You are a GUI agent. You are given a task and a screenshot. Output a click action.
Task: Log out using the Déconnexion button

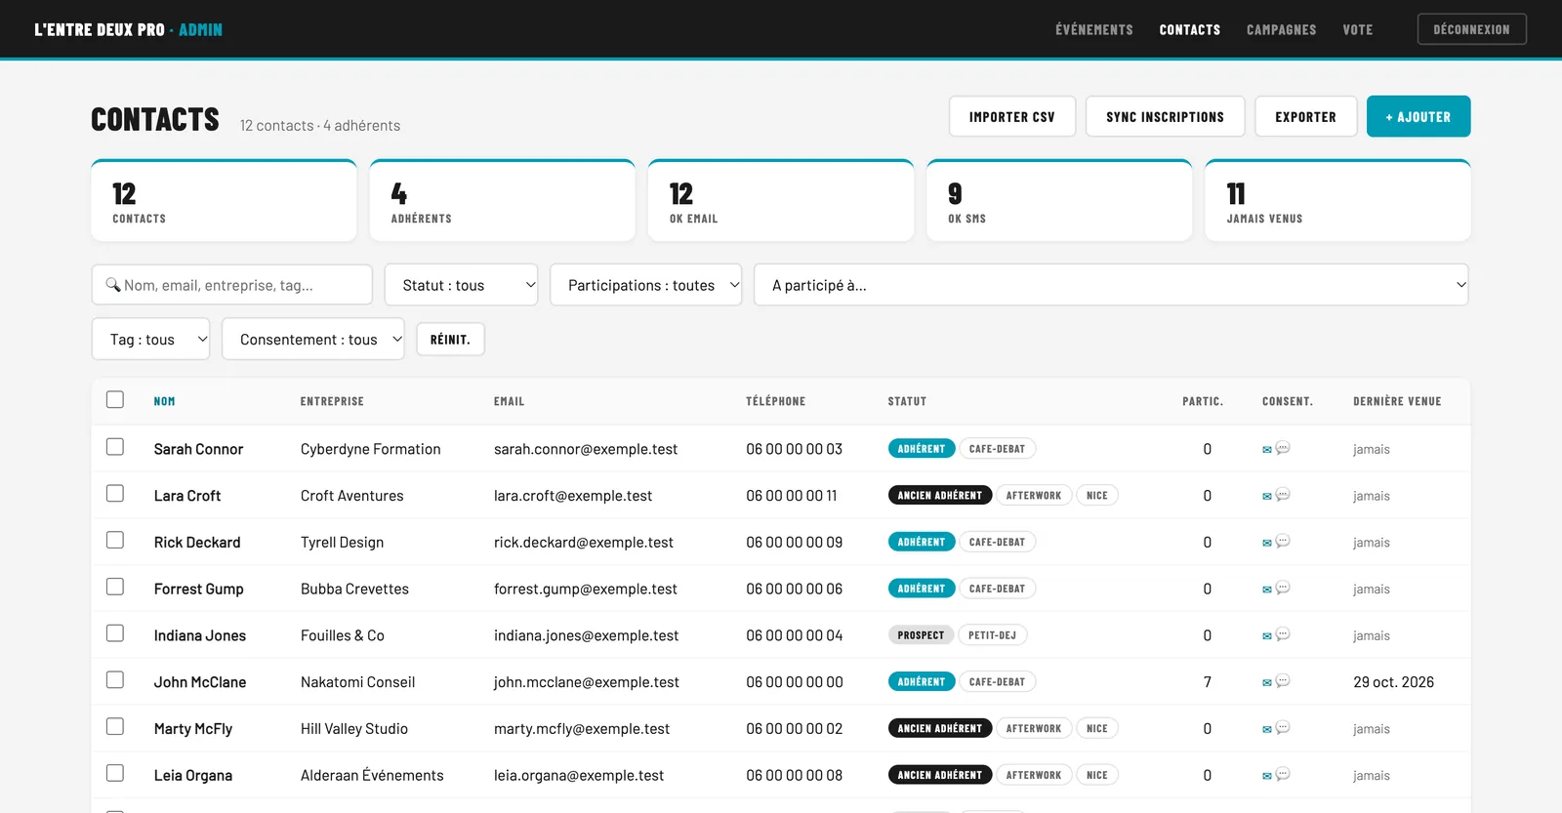(1472, 29)
